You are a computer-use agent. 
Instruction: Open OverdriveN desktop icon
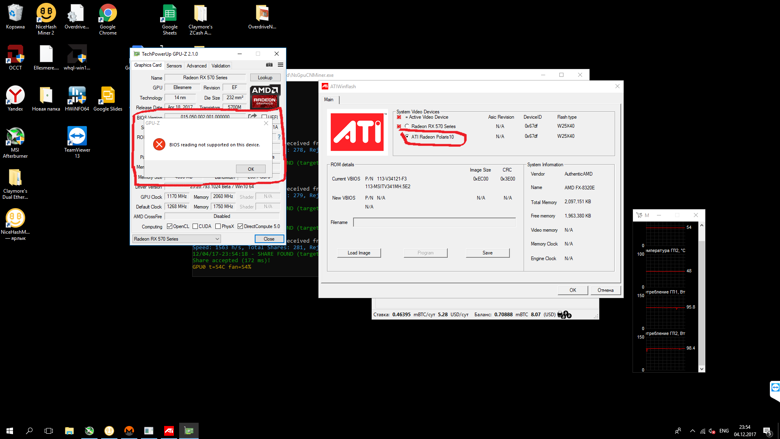click(x=262, y=17)
